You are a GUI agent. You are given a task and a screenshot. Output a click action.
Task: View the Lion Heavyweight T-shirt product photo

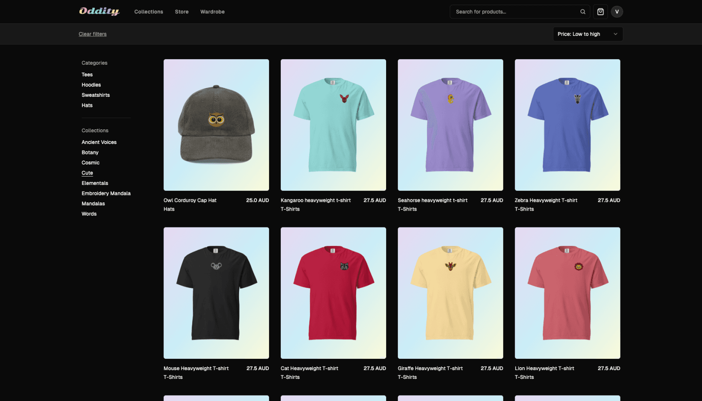point(567,293)
